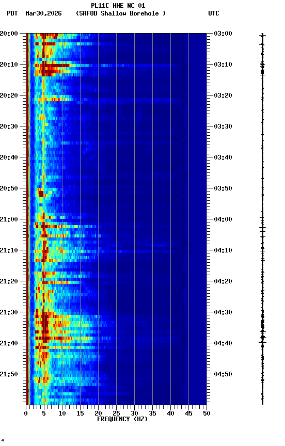Image resolution: width=285 pixels, height=446 pixels.
Task: Click the 04:50 UTC time label
Action: (x=223, y=374)
